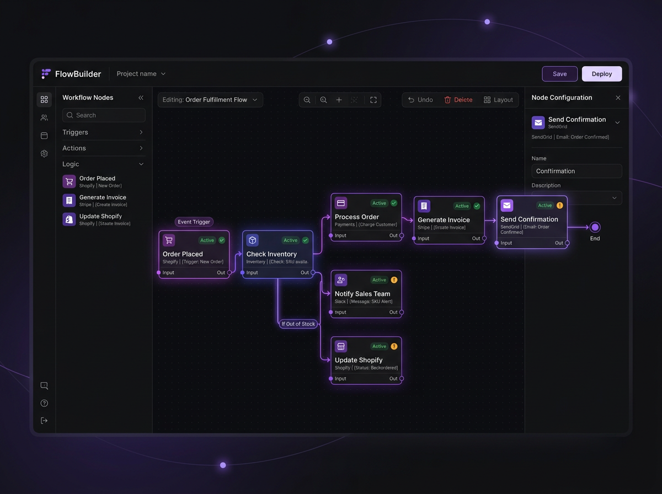Click the Save button
Viewport: 662px width, 494px height.
click(x=560, y=74)
